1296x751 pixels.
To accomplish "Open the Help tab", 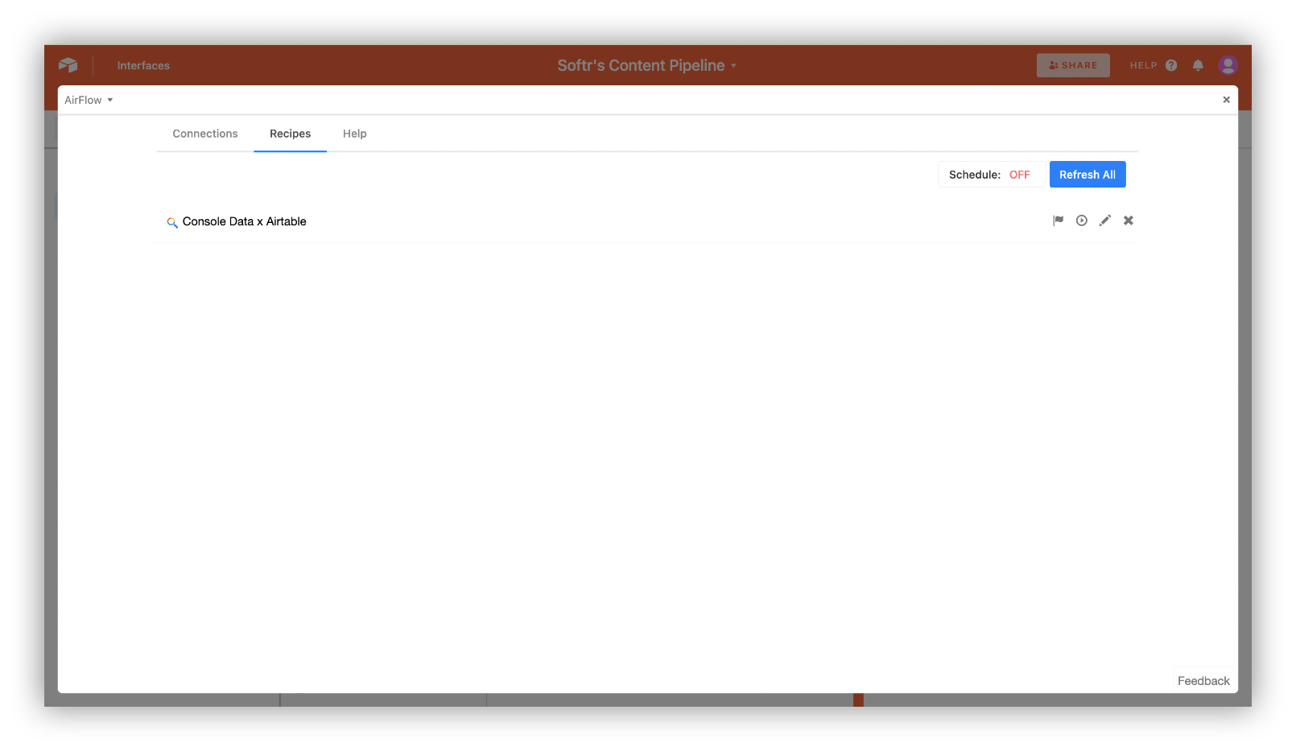I will [354, 134].
